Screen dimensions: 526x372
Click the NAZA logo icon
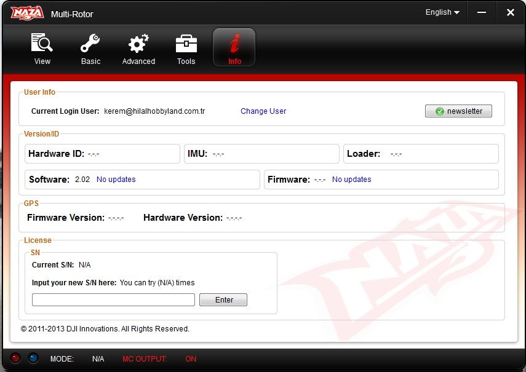[x=27, y=14]
